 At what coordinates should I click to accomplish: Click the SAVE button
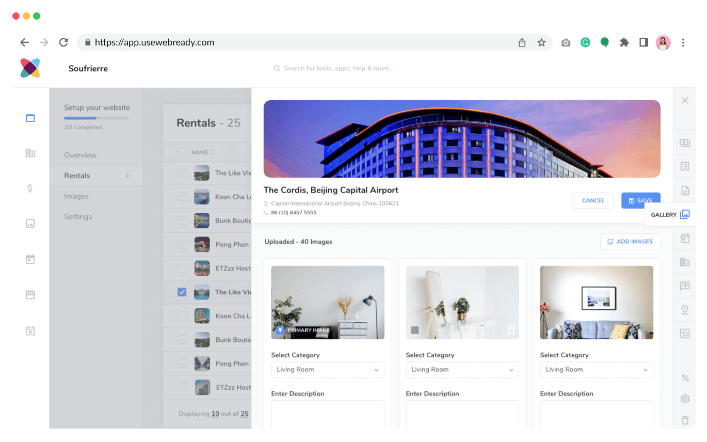click(641, 200)
